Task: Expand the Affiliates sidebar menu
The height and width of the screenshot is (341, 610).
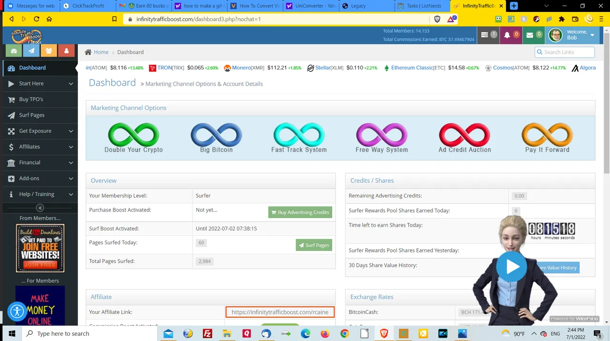Action: coord(40,147)
